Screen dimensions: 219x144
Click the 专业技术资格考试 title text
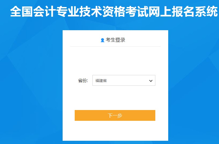tap(102, 12)
